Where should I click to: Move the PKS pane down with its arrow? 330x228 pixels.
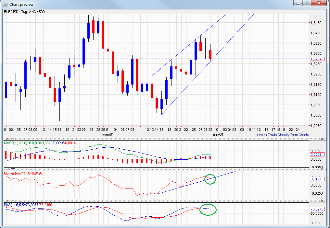[x=13, y=201]
